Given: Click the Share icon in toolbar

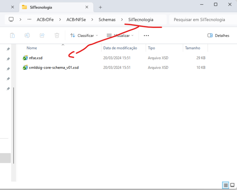Looking at the screenshot, I should (x=42, y=35).
